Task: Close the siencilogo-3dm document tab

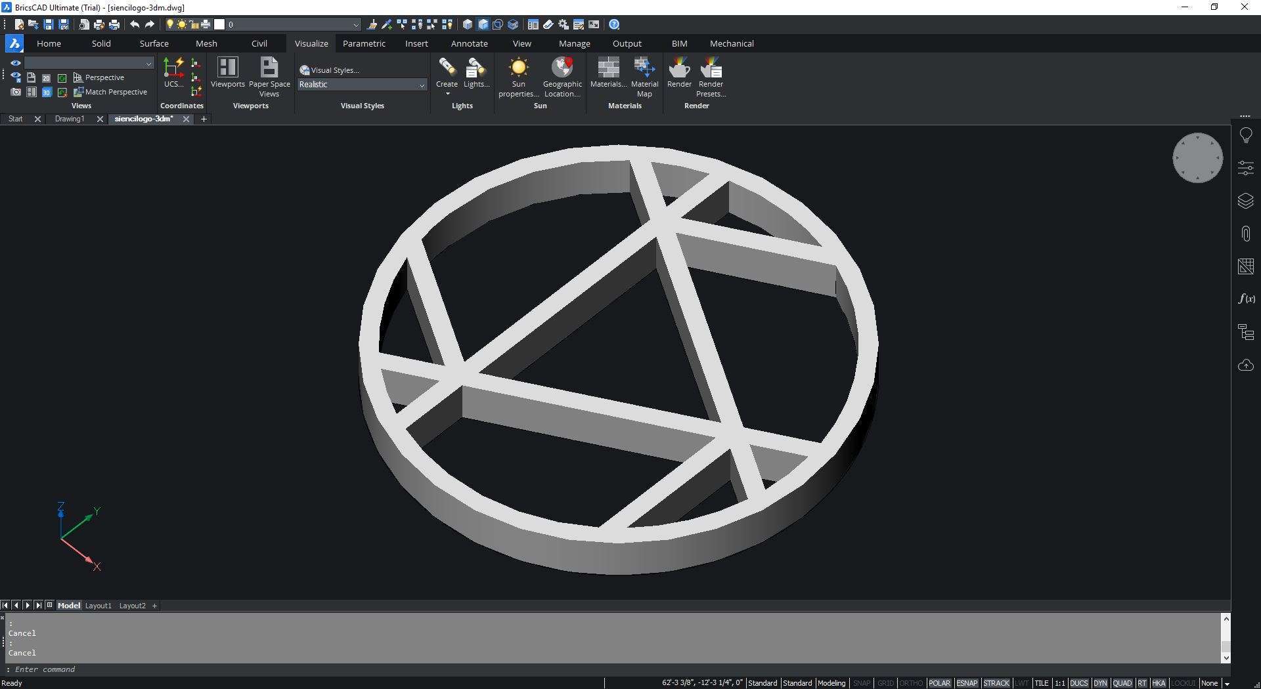Action: coord(186,119)
